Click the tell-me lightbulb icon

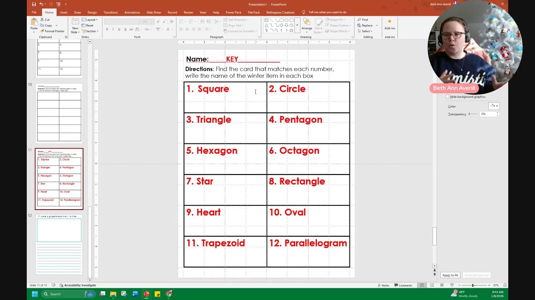tap(304, 12)
